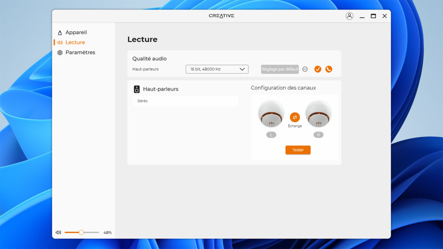Click the Paramètres gear icon
Screen dimensions: 443x249
coord(60,53)
